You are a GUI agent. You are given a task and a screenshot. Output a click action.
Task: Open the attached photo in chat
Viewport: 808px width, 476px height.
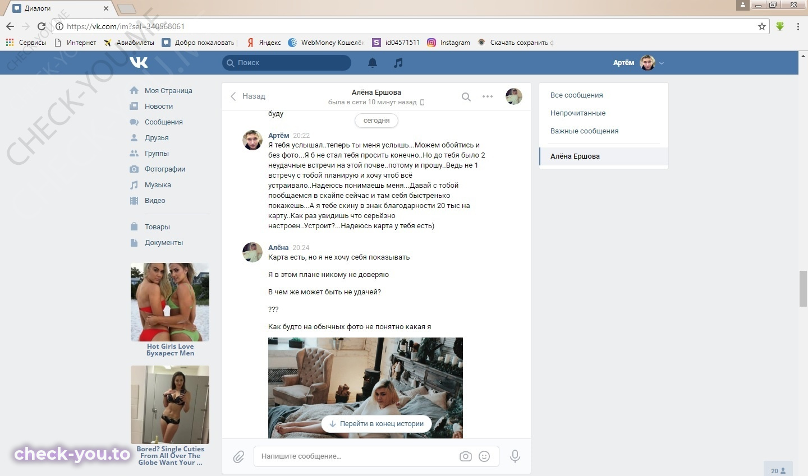tap(365, 388)
